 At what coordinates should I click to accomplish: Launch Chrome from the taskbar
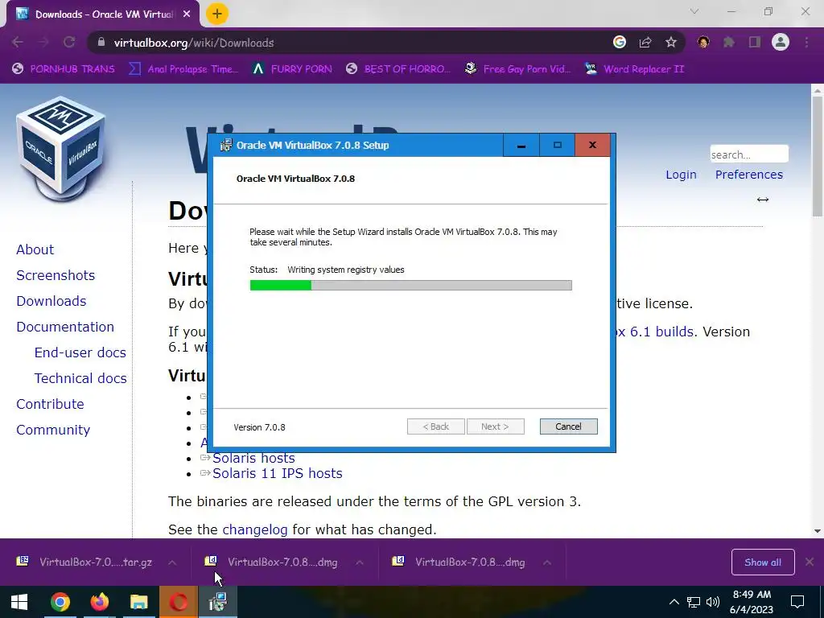click(x=60, y=602)
